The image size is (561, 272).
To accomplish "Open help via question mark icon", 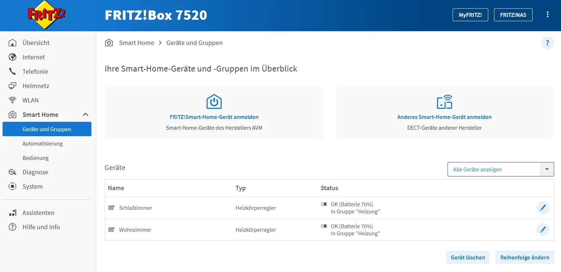I will coord(547,43).
